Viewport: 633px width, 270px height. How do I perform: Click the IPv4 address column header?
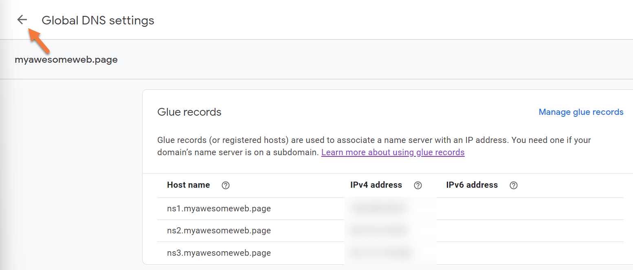tap(376, 185)
